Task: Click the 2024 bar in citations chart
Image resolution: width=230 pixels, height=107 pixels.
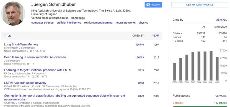Action: click(x=211, y=65)
